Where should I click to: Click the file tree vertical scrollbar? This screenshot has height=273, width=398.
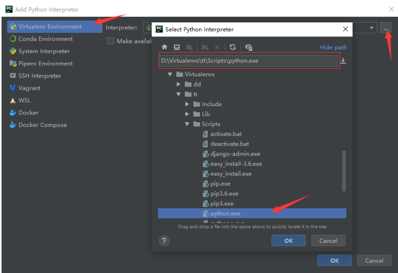point(344,171)
